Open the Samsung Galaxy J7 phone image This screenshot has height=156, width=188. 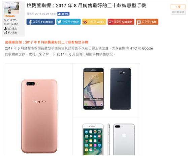tap(107, 89)
